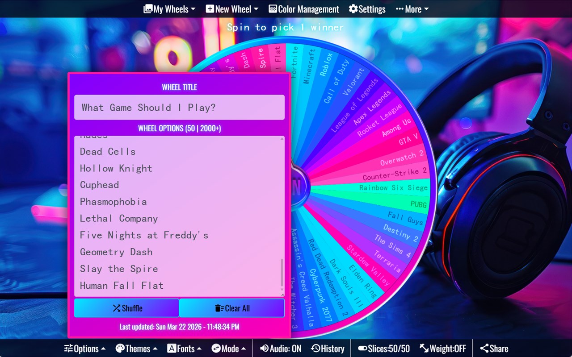Open the My Wheels menu
This screenshot has width=572, height=357.
click(169, 9)
